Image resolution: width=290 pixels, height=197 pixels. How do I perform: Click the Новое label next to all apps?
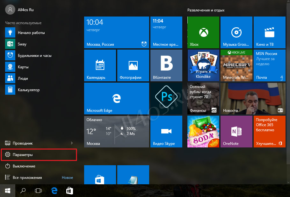pos(67,177)
